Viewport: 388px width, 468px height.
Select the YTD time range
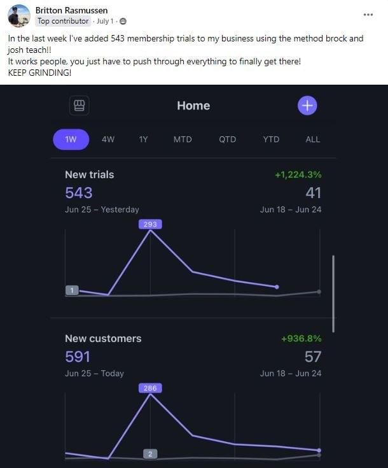[271, 139]
